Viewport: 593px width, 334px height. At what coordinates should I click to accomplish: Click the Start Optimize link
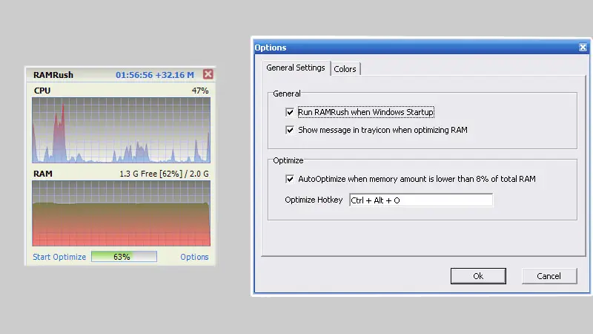point(59,257)
